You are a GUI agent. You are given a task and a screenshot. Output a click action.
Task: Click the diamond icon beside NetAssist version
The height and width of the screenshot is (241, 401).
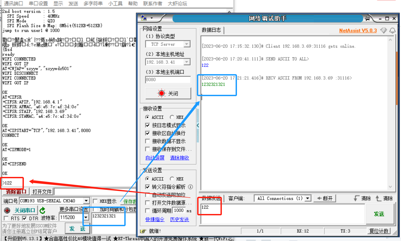click(x=384, y=30)
